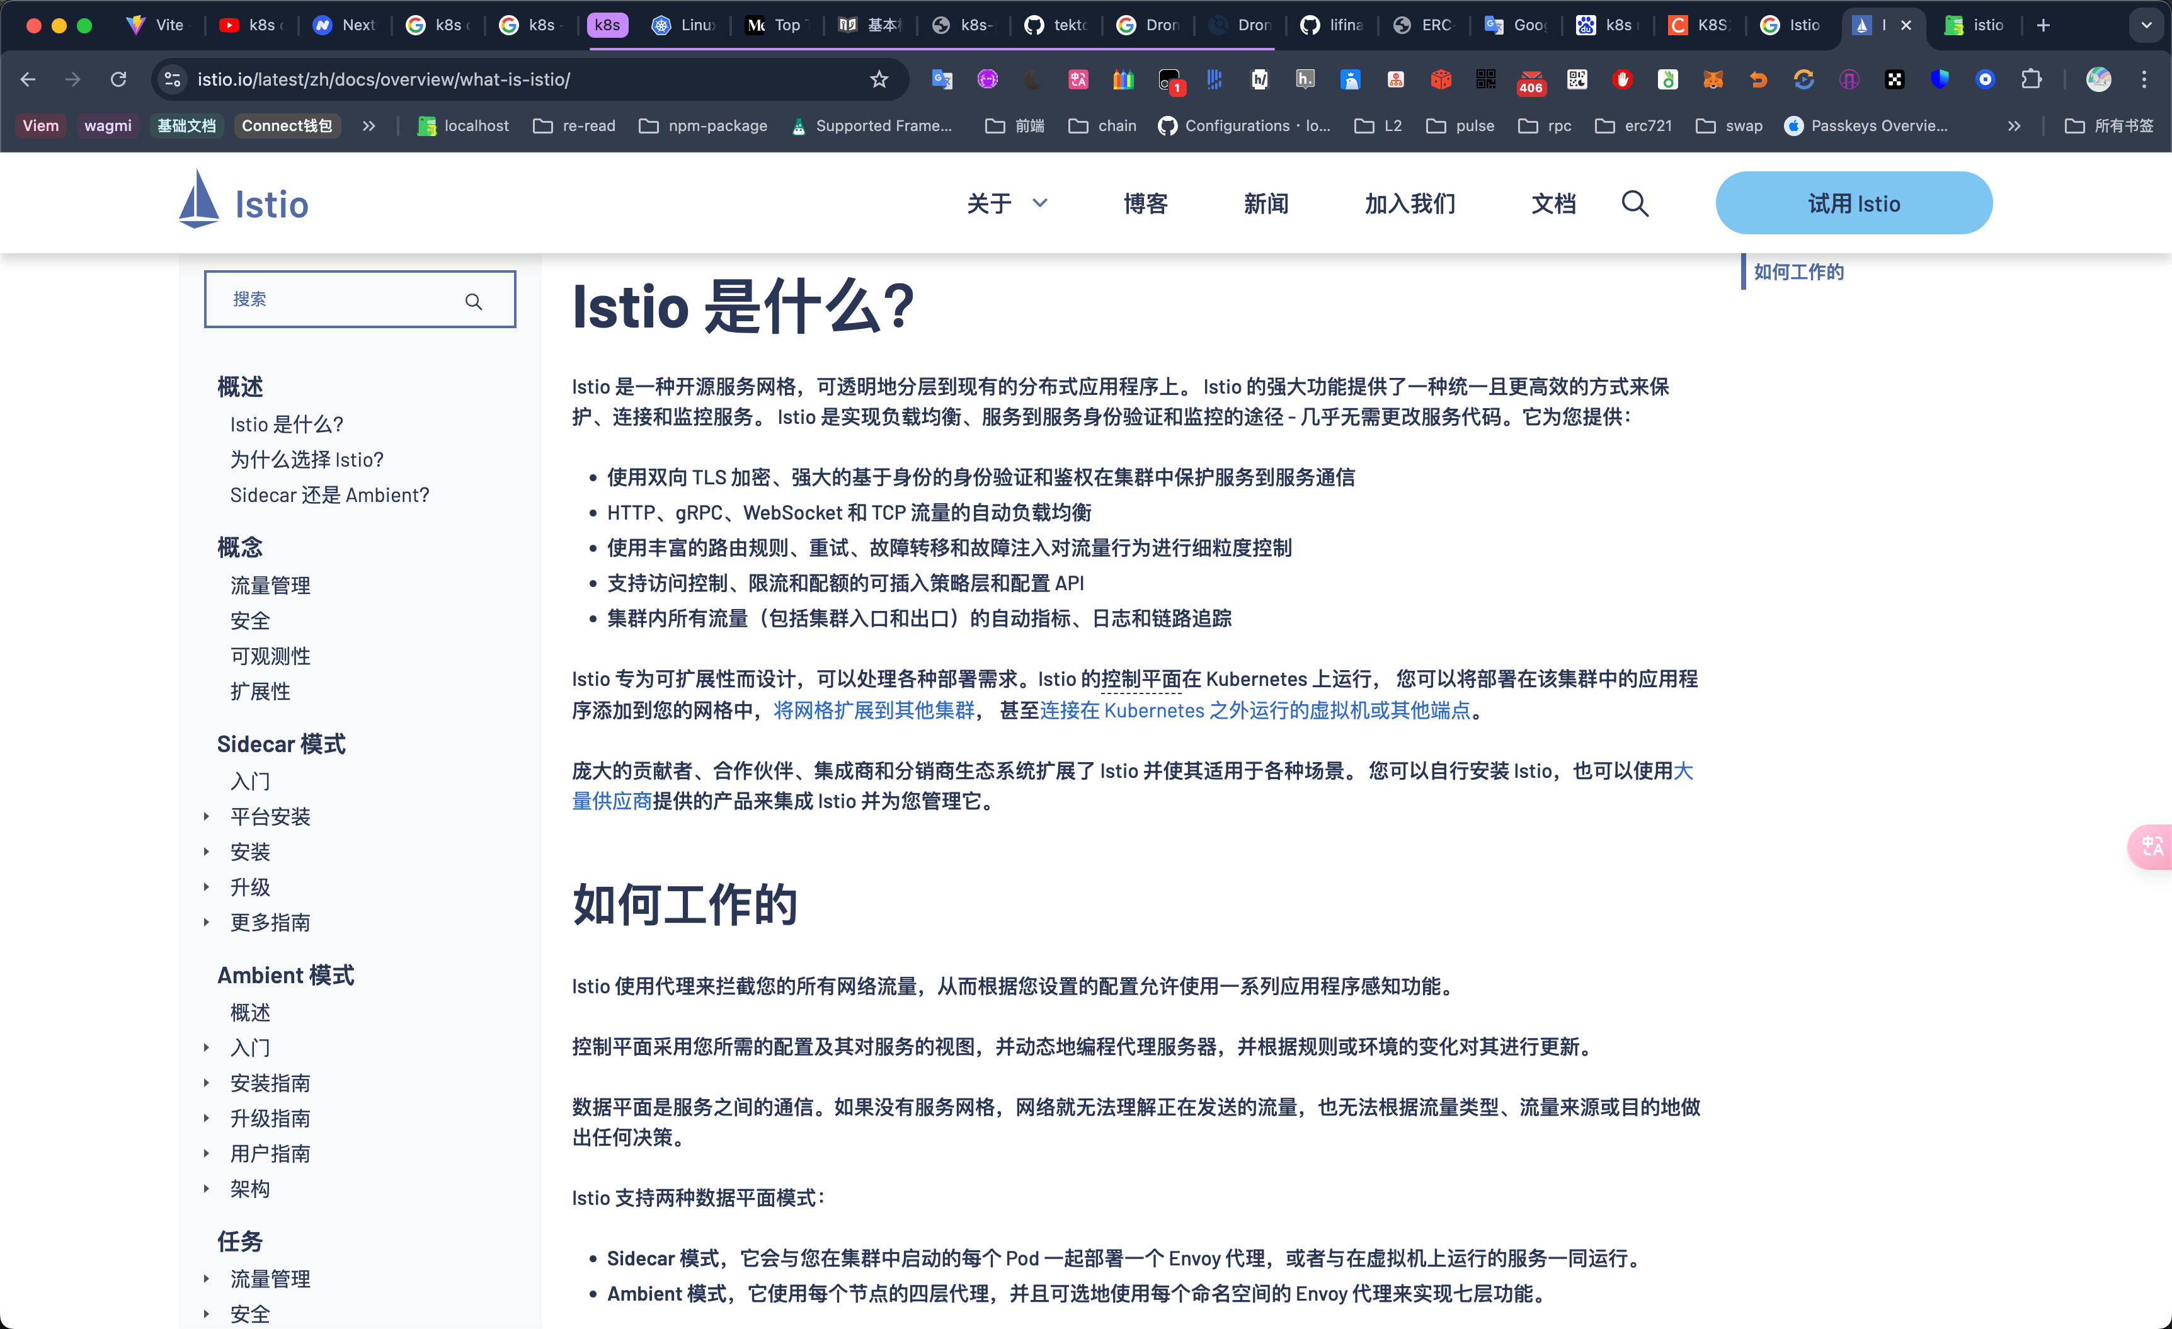Bookmark page with the star icon
This screenshot has height=1329, width=2172.
(879, 79)
